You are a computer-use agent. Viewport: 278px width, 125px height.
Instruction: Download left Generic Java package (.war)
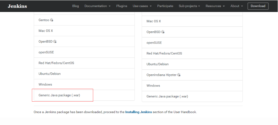[84, 95]
